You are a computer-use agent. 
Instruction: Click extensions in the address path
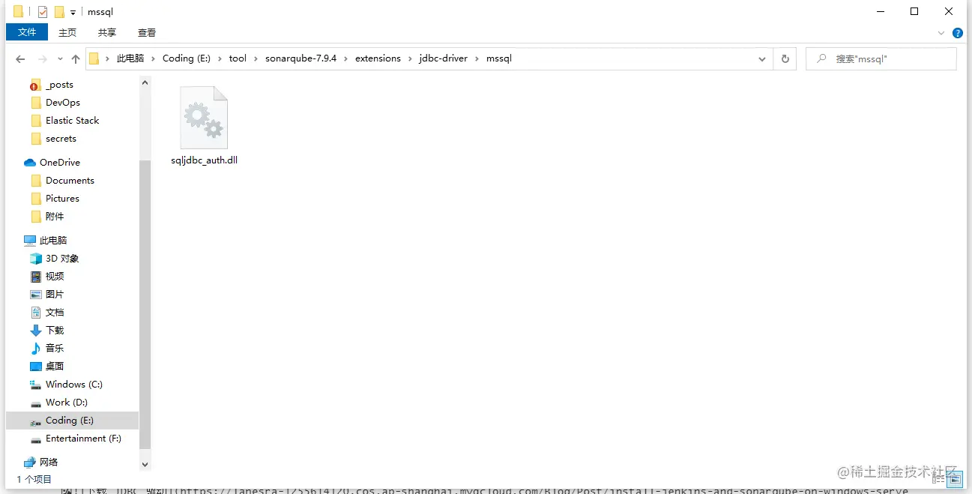(378, 58)
